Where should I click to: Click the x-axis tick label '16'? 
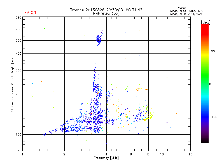point(190,154)
